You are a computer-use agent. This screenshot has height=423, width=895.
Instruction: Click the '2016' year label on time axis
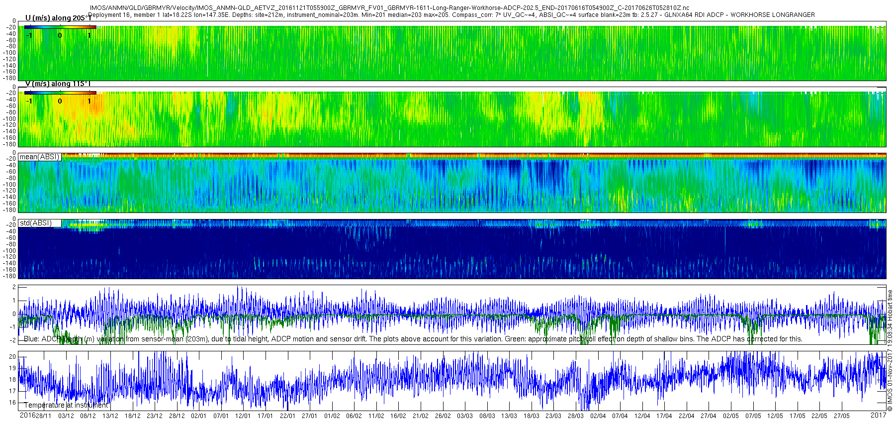click(x=27, y=415)
